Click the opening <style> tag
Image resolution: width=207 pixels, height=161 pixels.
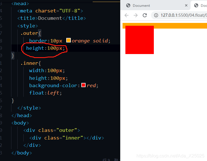28,26
